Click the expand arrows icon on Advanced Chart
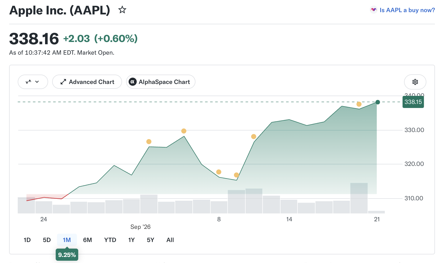Viewport: 439px width, 263px height. (63, 82)
